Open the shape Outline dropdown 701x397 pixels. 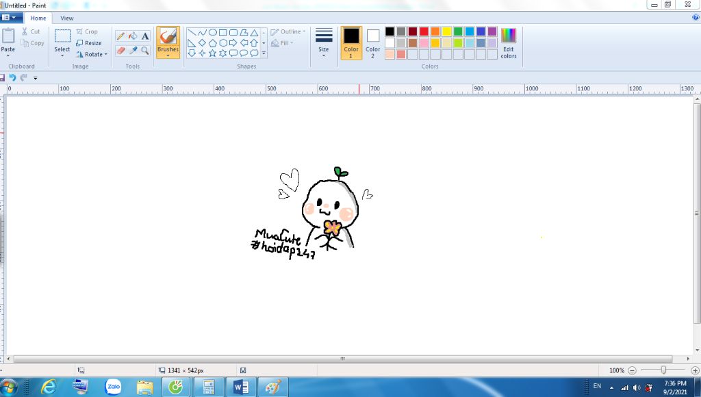pyautogui.click(x=288, y=31)
